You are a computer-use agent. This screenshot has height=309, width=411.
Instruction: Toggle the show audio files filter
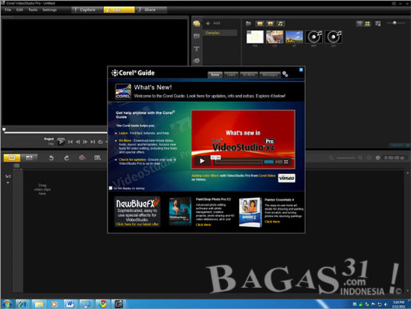pos(281,24)
